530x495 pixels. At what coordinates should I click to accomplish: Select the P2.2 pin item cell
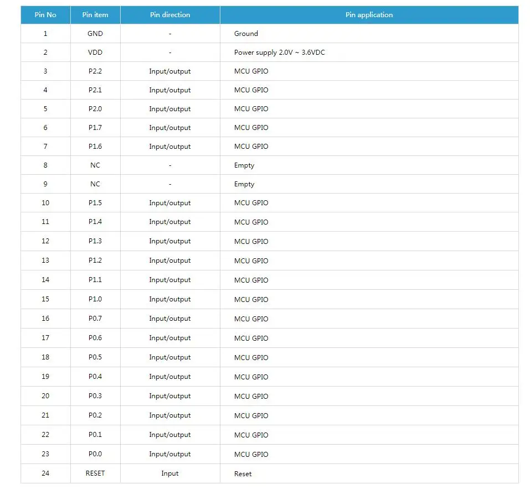pyautogui.click(x=95, y=71)
